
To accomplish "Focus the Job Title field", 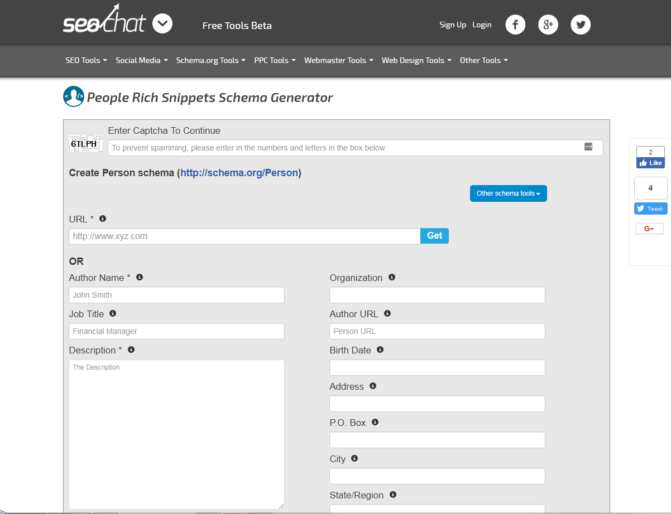I will pos(176,331).
